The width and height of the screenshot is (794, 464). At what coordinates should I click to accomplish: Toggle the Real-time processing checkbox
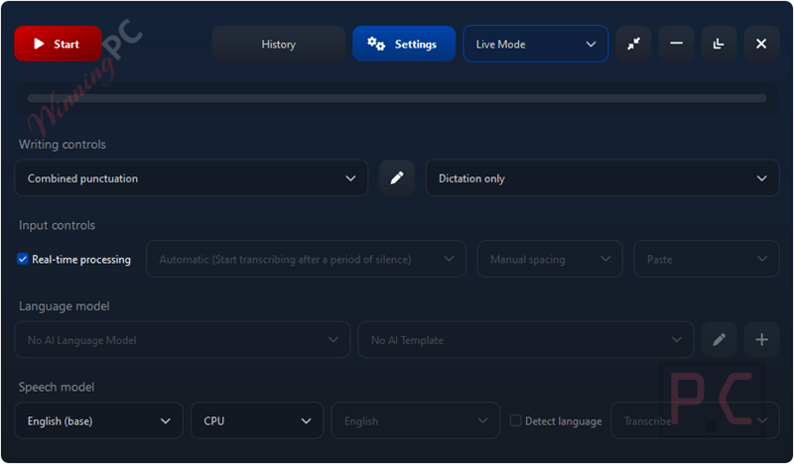coord(22,259)
